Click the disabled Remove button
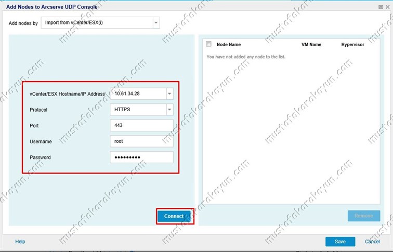Image resolution: width=393 pixels, height=252 pixels. 364,216
